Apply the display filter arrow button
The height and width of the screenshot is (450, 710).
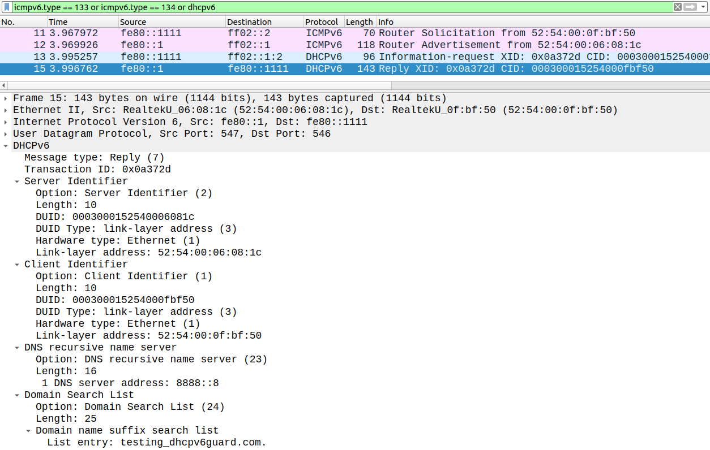point(689,7)
